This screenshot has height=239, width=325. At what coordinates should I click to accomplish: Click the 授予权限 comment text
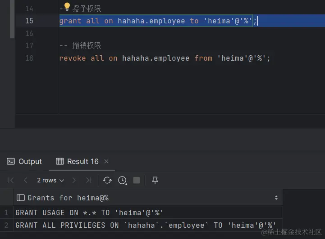pos(87,9)
